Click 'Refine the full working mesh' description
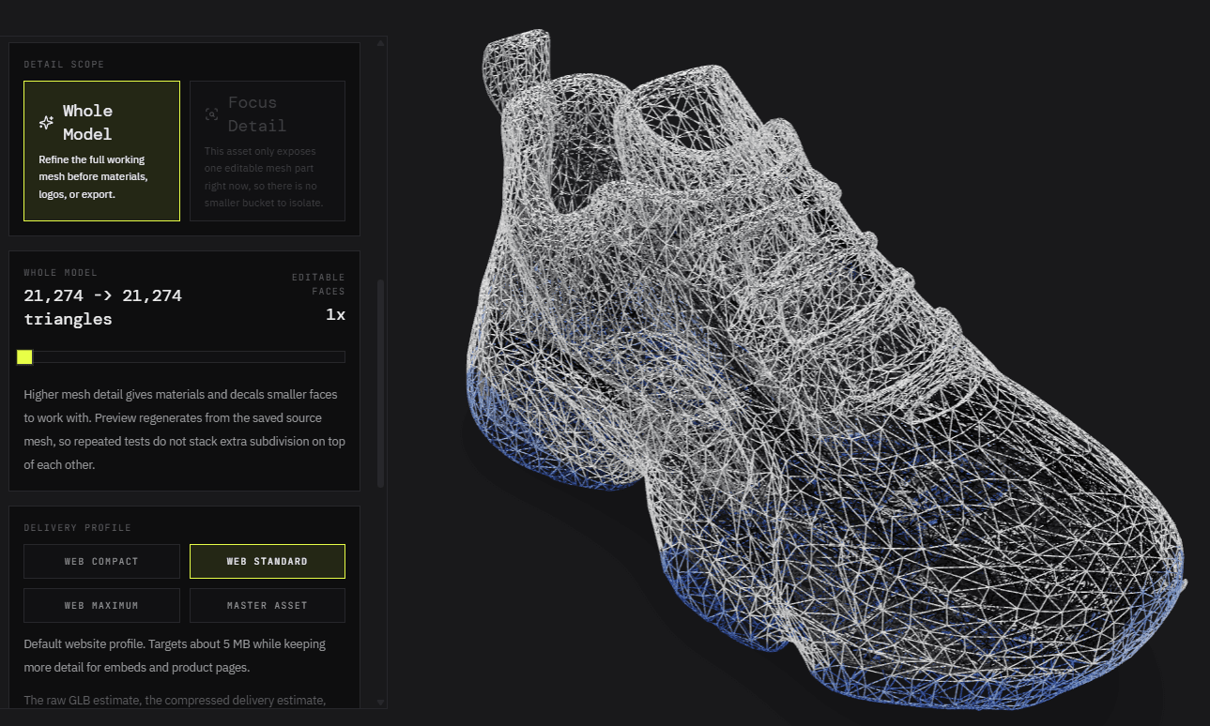Viewport: 1210px width, 726px height. [93, 177]
